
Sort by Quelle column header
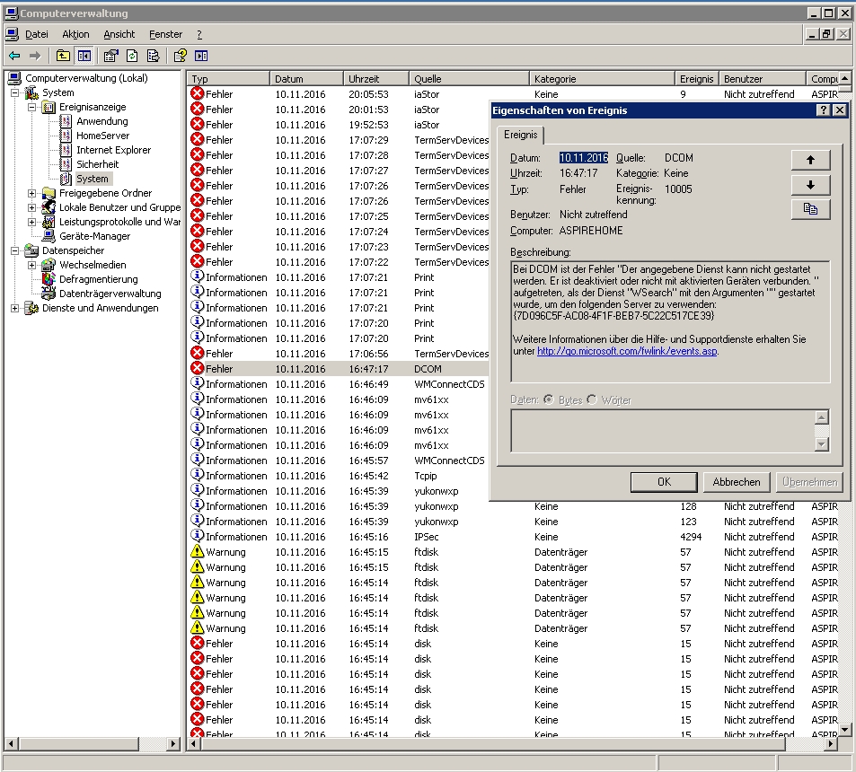point(469,79)
